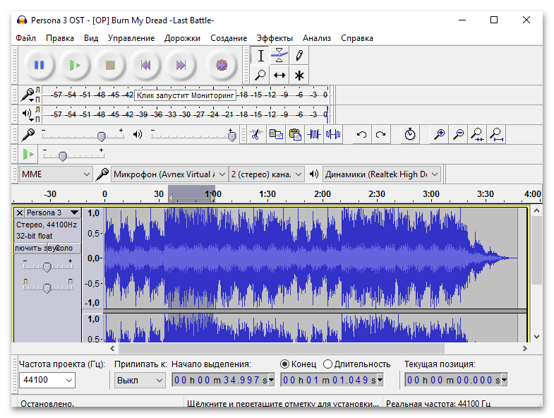Open the 2 (стерео) channels dropdown
Viewport: 554px width, 418px height.
267,174
